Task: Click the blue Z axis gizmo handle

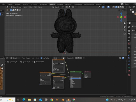Action: (121, 14)
